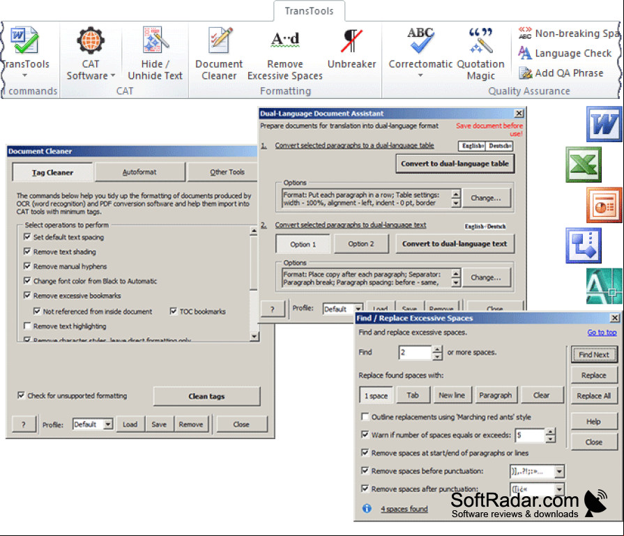This screenshot has height=536, width=624.
Task: Click the Find number of spaces field
Action: point(416,353)
